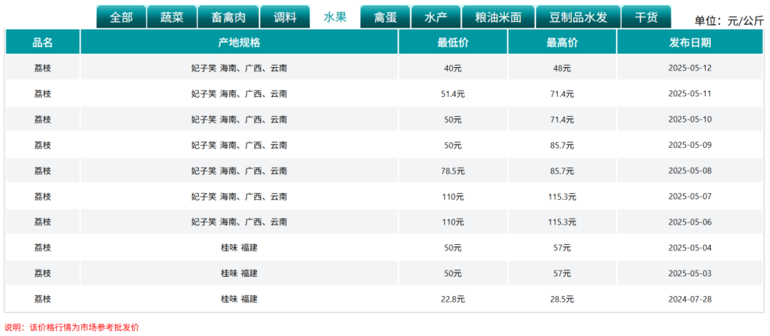This screenshot has width=770, height=336.
Task: Choose the 干货 tab
Action: (647, 17)
